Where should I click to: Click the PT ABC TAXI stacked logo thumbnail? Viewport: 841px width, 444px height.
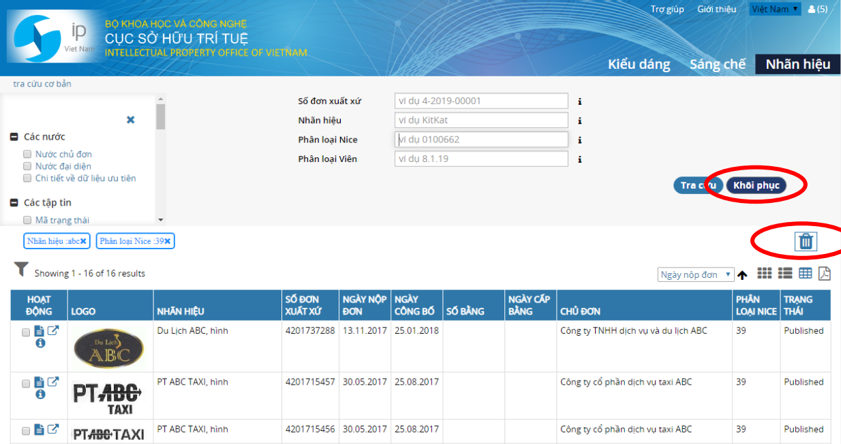pyautogui.click(x=108, y=399)
